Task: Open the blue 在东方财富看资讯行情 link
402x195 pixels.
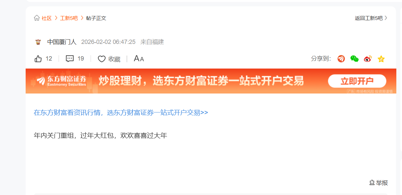Action: pyautogui.click(x=121, y=112)
